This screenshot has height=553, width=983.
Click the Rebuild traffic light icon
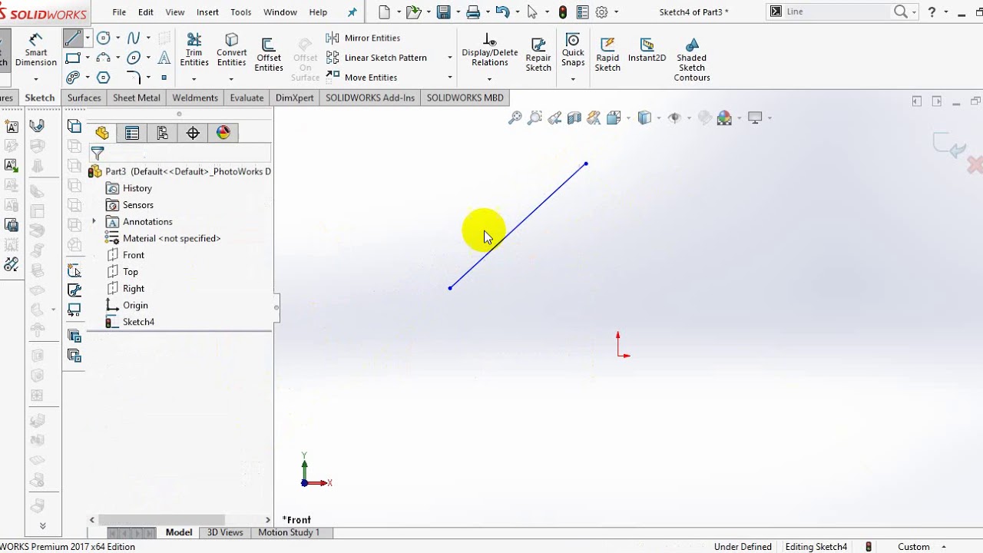563,12
